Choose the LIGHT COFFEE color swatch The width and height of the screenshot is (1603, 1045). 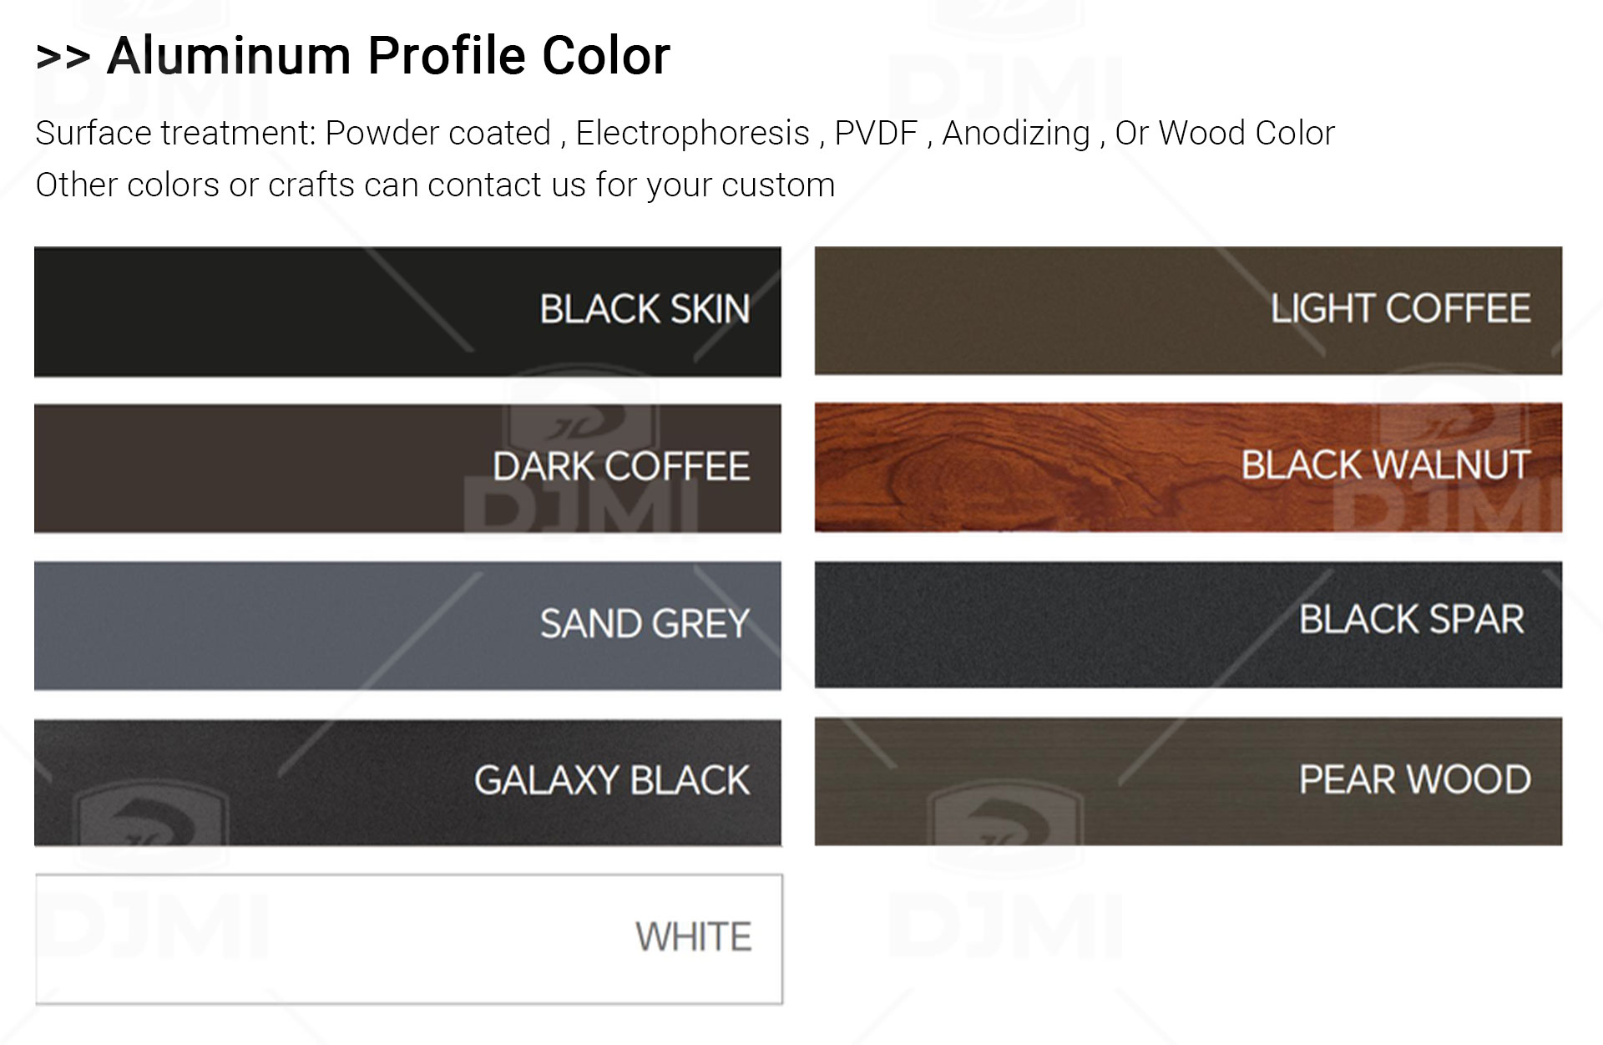1188,311
